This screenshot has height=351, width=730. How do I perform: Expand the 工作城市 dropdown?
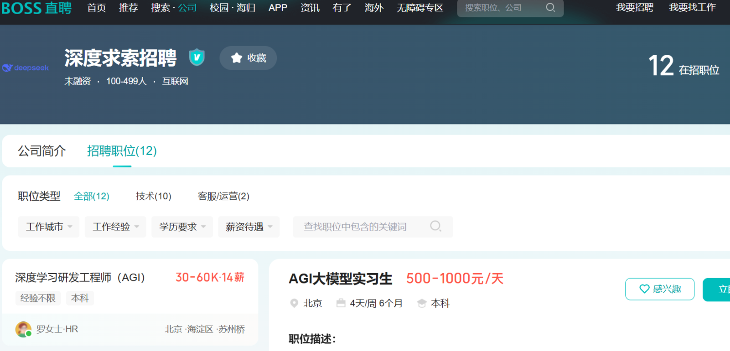(x=49, y=227)
